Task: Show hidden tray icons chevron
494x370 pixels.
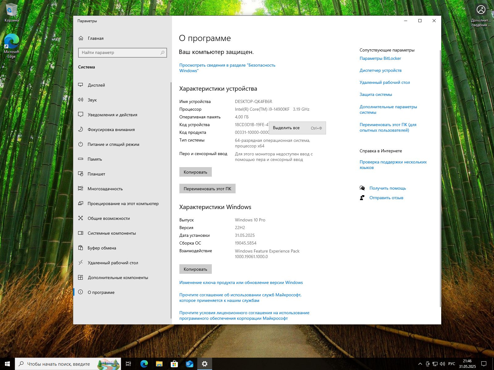Action: [x=420, y=364]
